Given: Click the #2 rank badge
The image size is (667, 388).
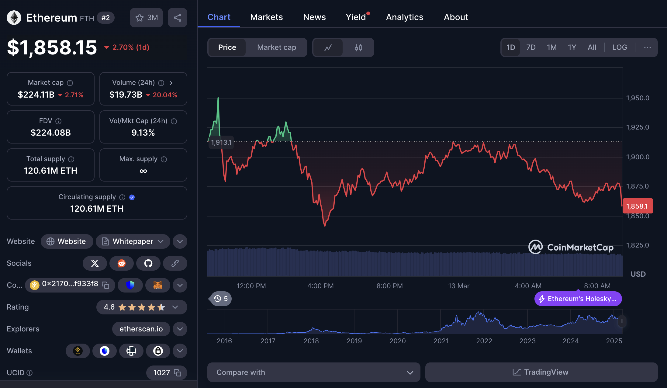Looking at the screenshot, I should 105,18.
